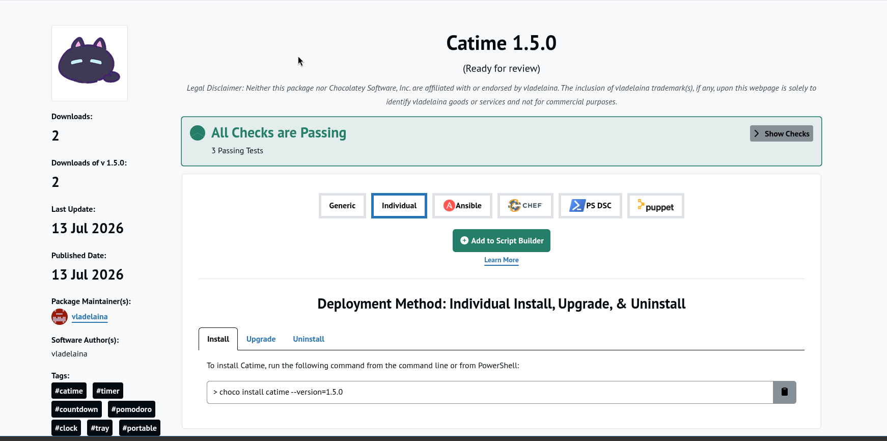Viewport: 887px width, 441px height.
Task: Choose the Chef deployment method
Action: pos(525,206)
